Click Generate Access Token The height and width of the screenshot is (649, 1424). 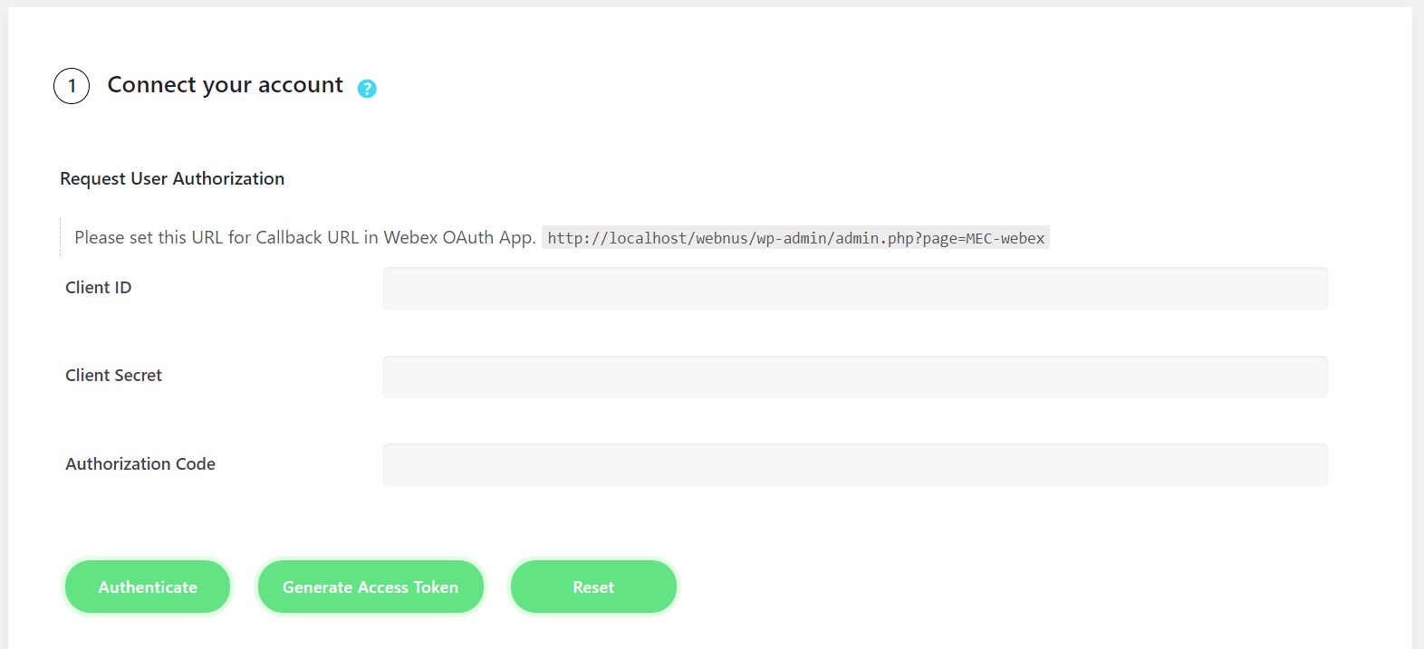click(x=370, y=587)
